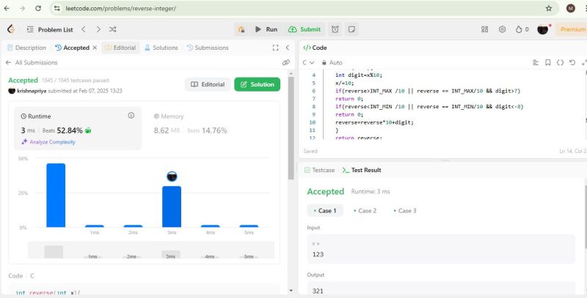Click the Code panel header
The width and height of the screenshot is (587, 298).
316,48
